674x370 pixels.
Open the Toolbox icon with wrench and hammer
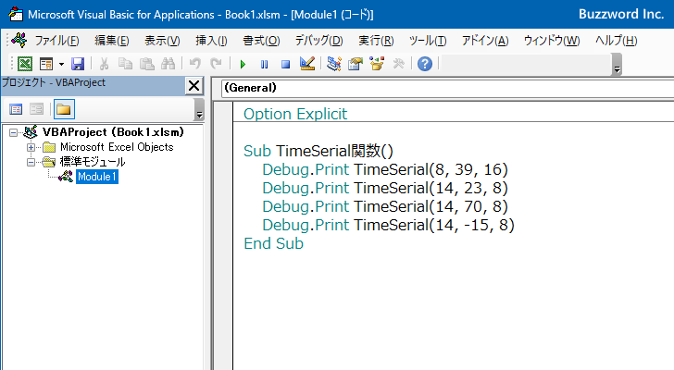(398, 64)
